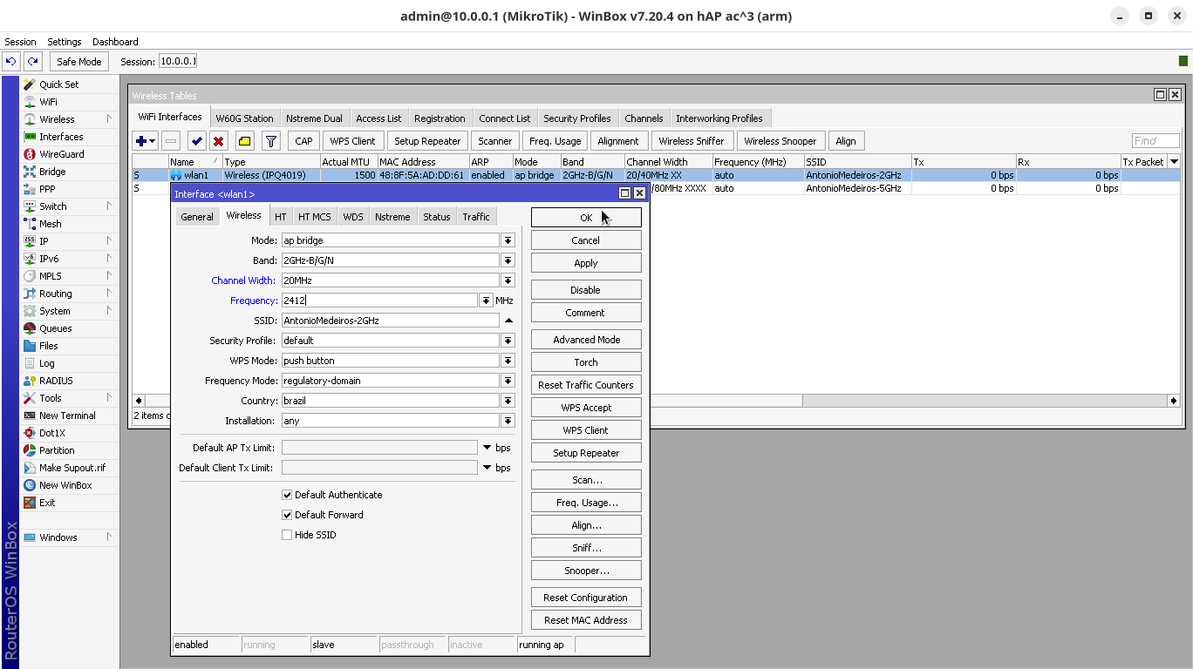
Task: Switch to the HT MCS tab
Action: (x=314, y=217)
